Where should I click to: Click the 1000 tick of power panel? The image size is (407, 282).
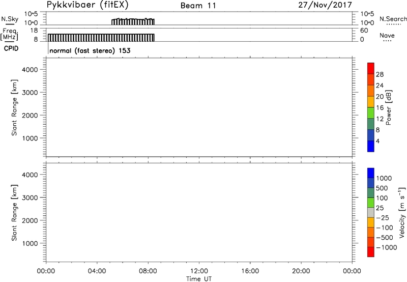coord(30,138)
